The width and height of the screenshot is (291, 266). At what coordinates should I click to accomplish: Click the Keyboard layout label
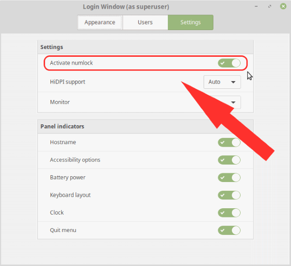coord(70,195)
